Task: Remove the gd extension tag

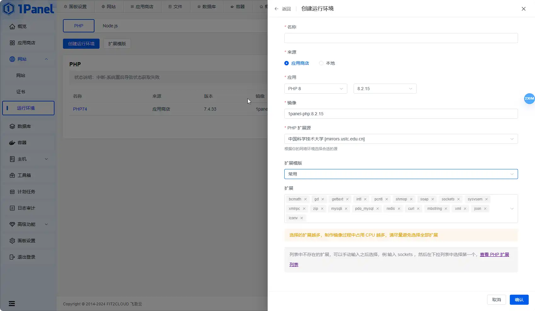Action: tap(323, 199)
